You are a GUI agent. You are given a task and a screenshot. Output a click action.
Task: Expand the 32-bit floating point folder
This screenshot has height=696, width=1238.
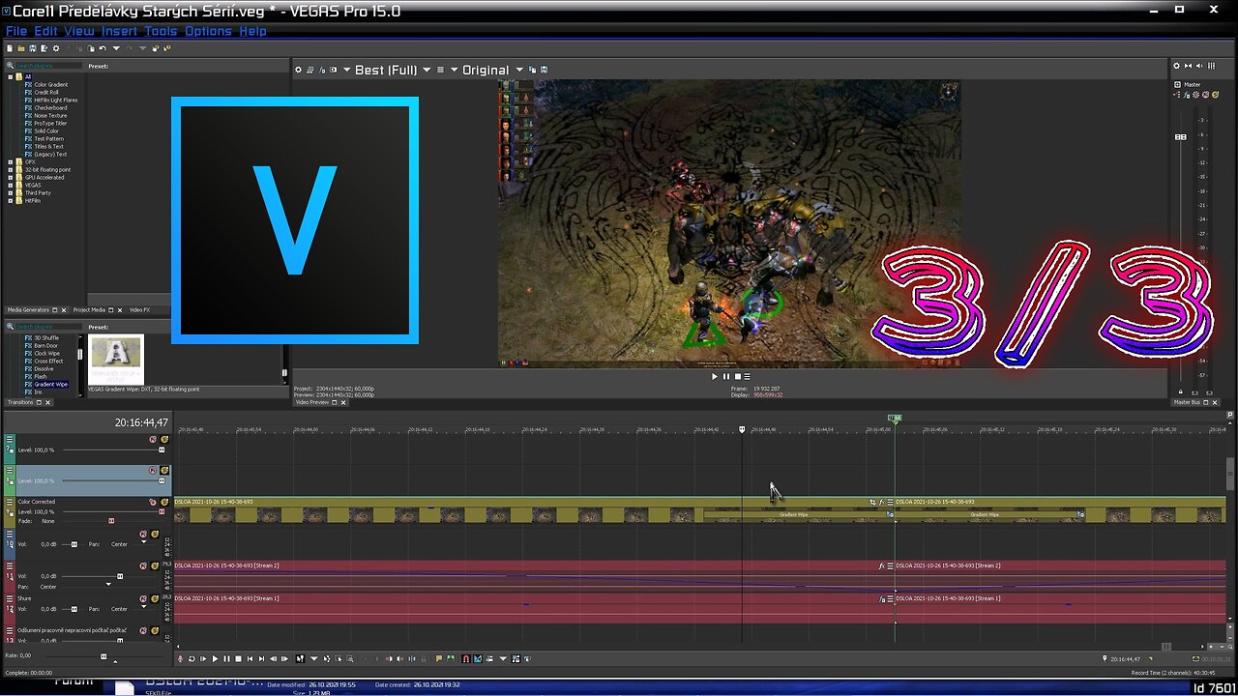[x=10, y=170]
